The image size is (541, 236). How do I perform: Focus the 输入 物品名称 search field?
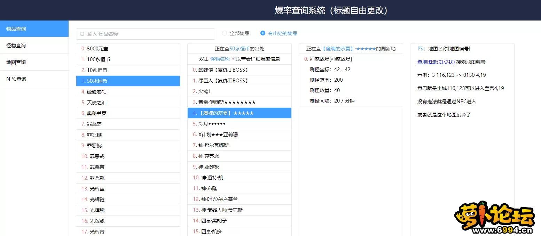[146, 34]
